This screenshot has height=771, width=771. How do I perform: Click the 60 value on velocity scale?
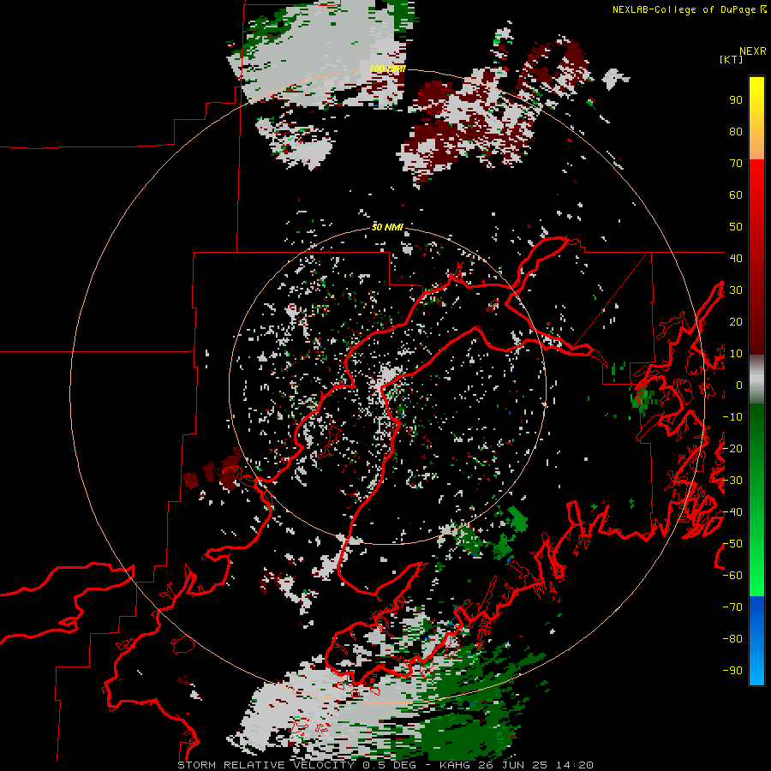[x=736, y=195]
